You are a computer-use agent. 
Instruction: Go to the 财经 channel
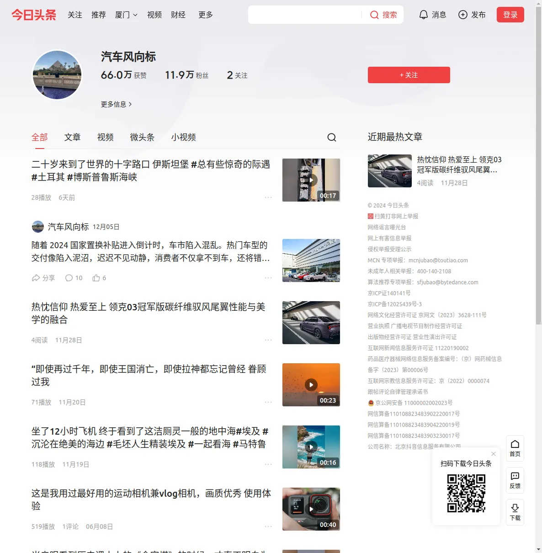[178, 15]
